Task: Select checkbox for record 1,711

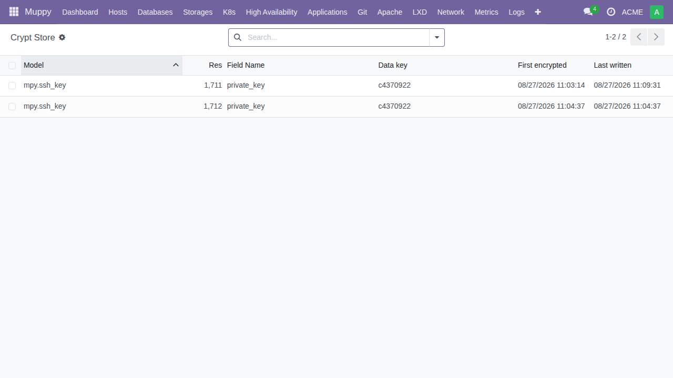Action: pos(12,86)
